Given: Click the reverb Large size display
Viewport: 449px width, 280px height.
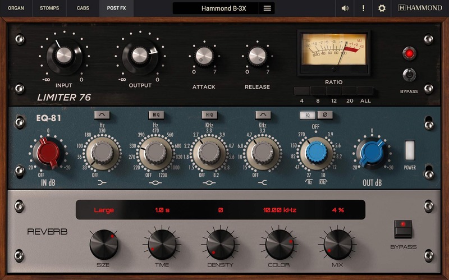Looking at the screenshot, I should [x=104, y=210].
